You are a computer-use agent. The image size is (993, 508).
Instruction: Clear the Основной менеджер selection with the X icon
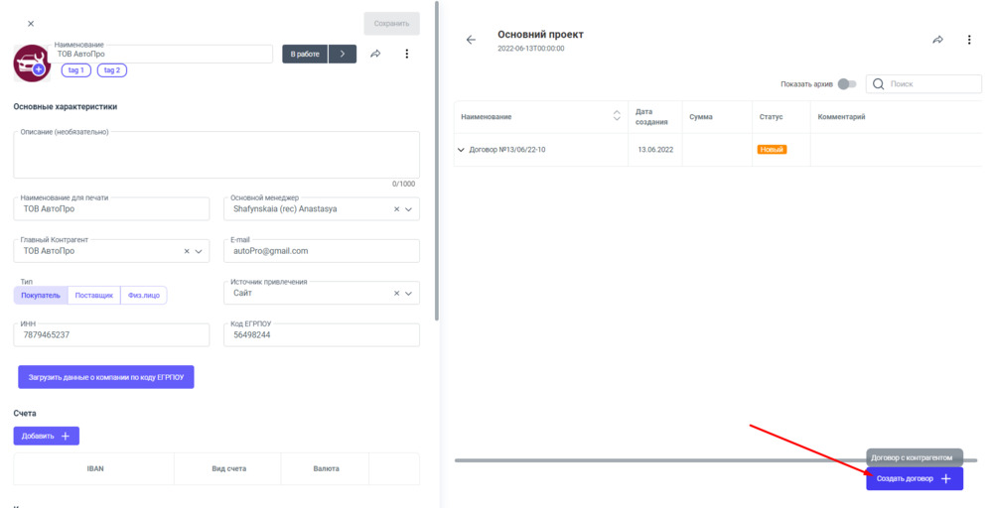point(397,209)
